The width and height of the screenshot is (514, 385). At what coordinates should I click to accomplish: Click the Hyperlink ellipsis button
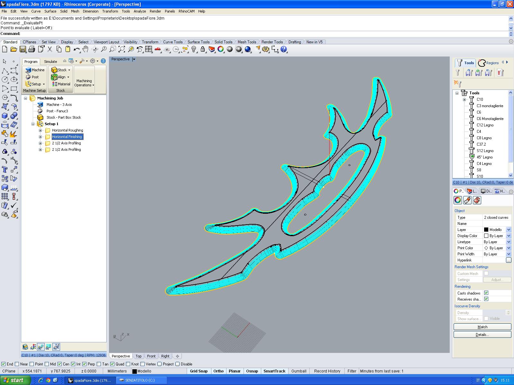[509, 260]
